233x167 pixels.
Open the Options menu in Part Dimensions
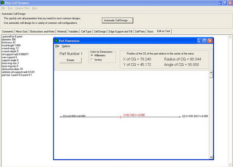tap(66, 46)
